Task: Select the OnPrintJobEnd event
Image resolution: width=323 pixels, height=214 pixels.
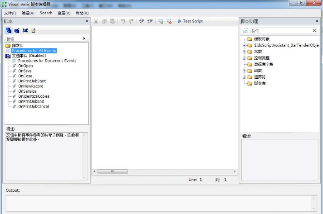Action: [31, 101]
